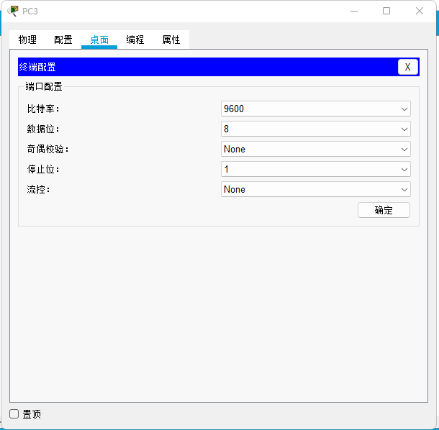Click the 终端配置 title text

[37, 67]
